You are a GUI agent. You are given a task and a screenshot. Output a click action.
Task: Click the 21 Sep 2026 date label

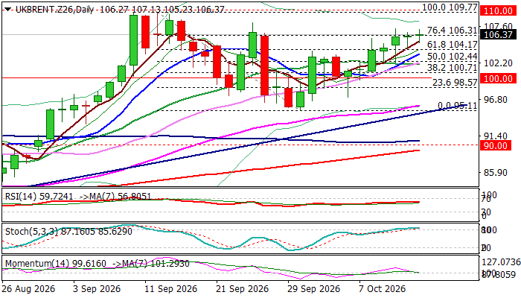pyautogui.click(x=242, y=289)
